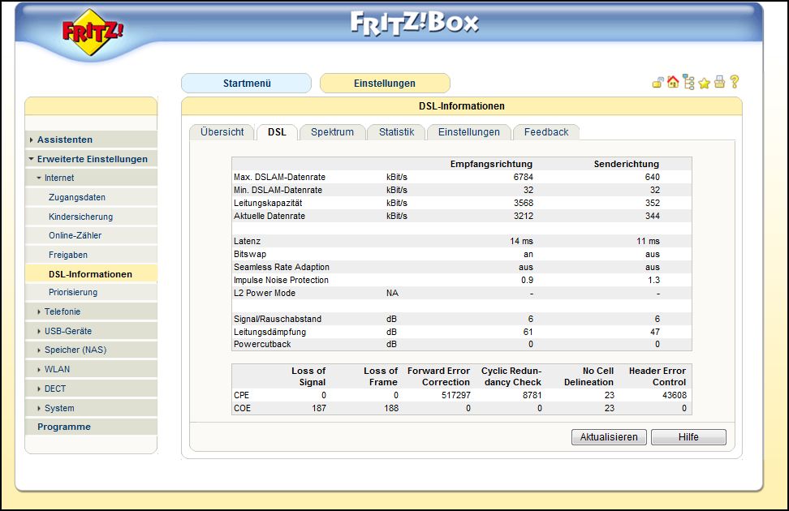This screenshot has width=789, height=511.
Task: Open Online-Zähler in the sidebar
Action: point(75,235)
